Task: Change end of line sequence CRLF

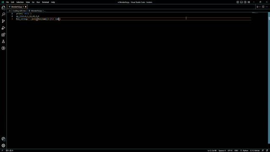Action: tap(236, 150)
